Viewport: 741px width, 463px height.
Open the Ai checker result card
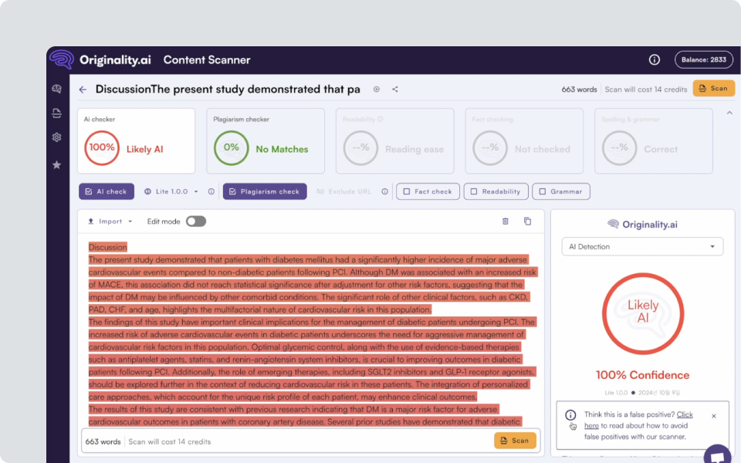point(136,140)
